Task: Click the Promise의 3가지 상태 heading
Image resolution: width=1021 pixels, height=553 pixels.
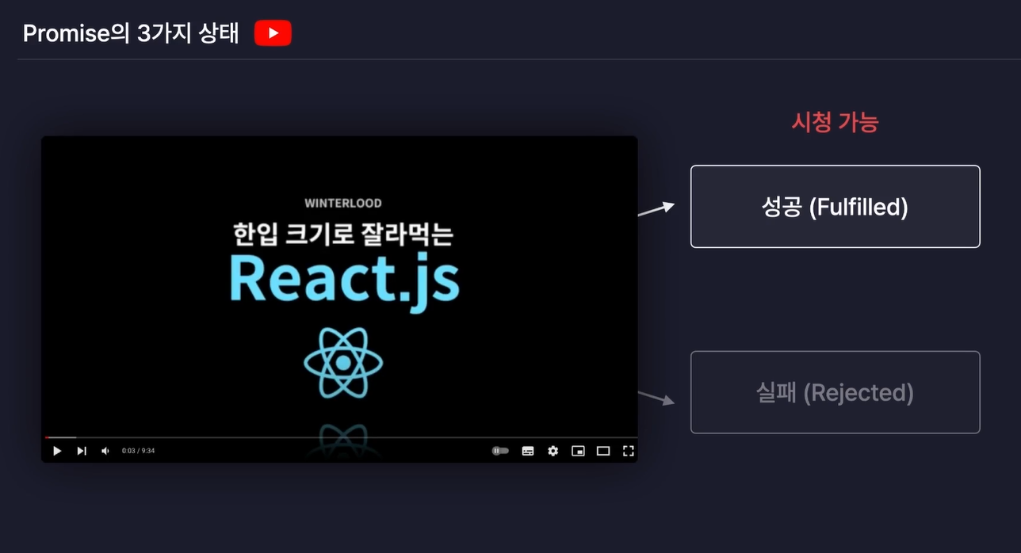Action: coord(131,33)
